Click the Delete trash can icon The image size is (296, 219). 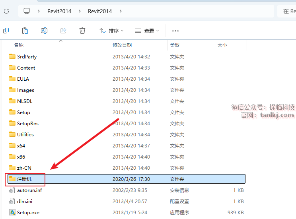(82, 31)
